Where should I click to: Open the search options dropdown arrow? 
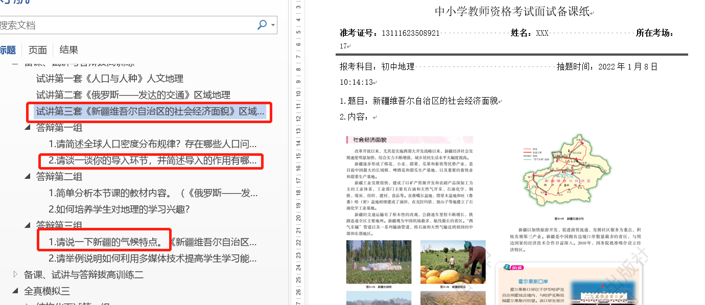273,25
